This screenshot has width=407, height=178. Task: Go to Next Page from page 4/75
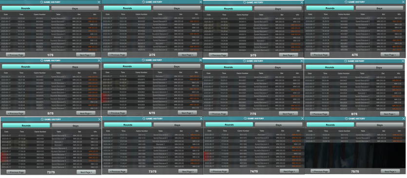click(x=390, y=54)
